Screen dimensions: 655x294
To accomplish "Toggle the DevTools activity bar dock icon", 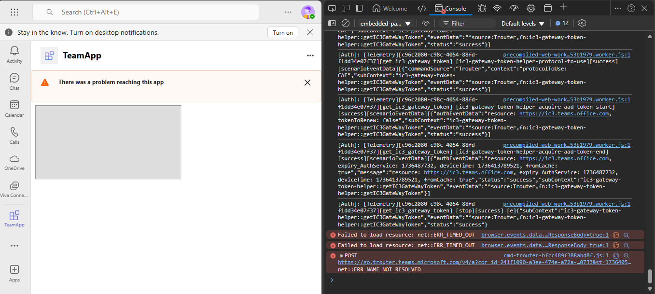I will pos(359,8).
